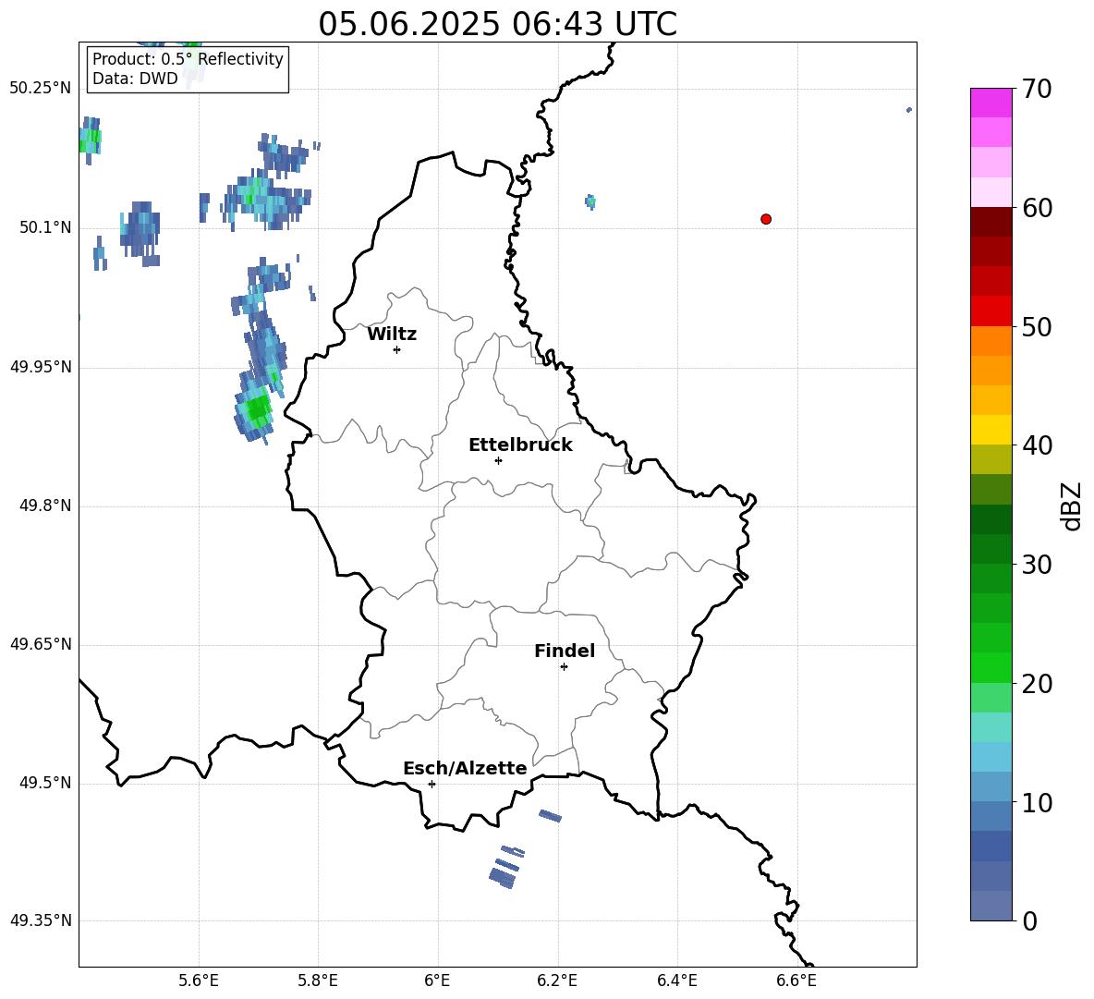Click the 50 label on the colorbar
The image size is (1094, 999).
coord(1037,326)
